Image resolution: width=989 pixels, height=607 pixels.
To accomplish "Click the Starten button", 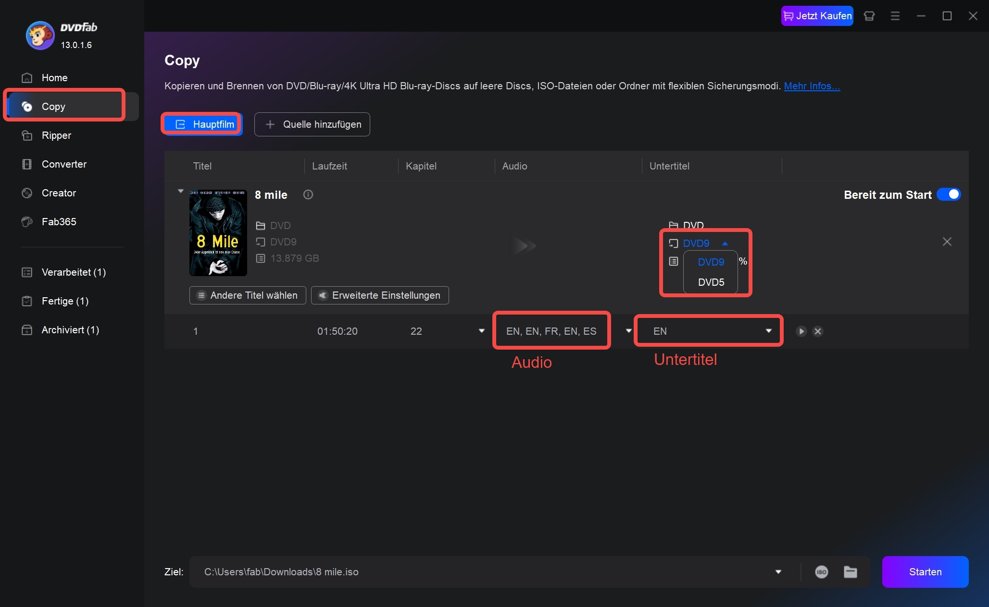I will pyautogui.click(x=925, y=572).
